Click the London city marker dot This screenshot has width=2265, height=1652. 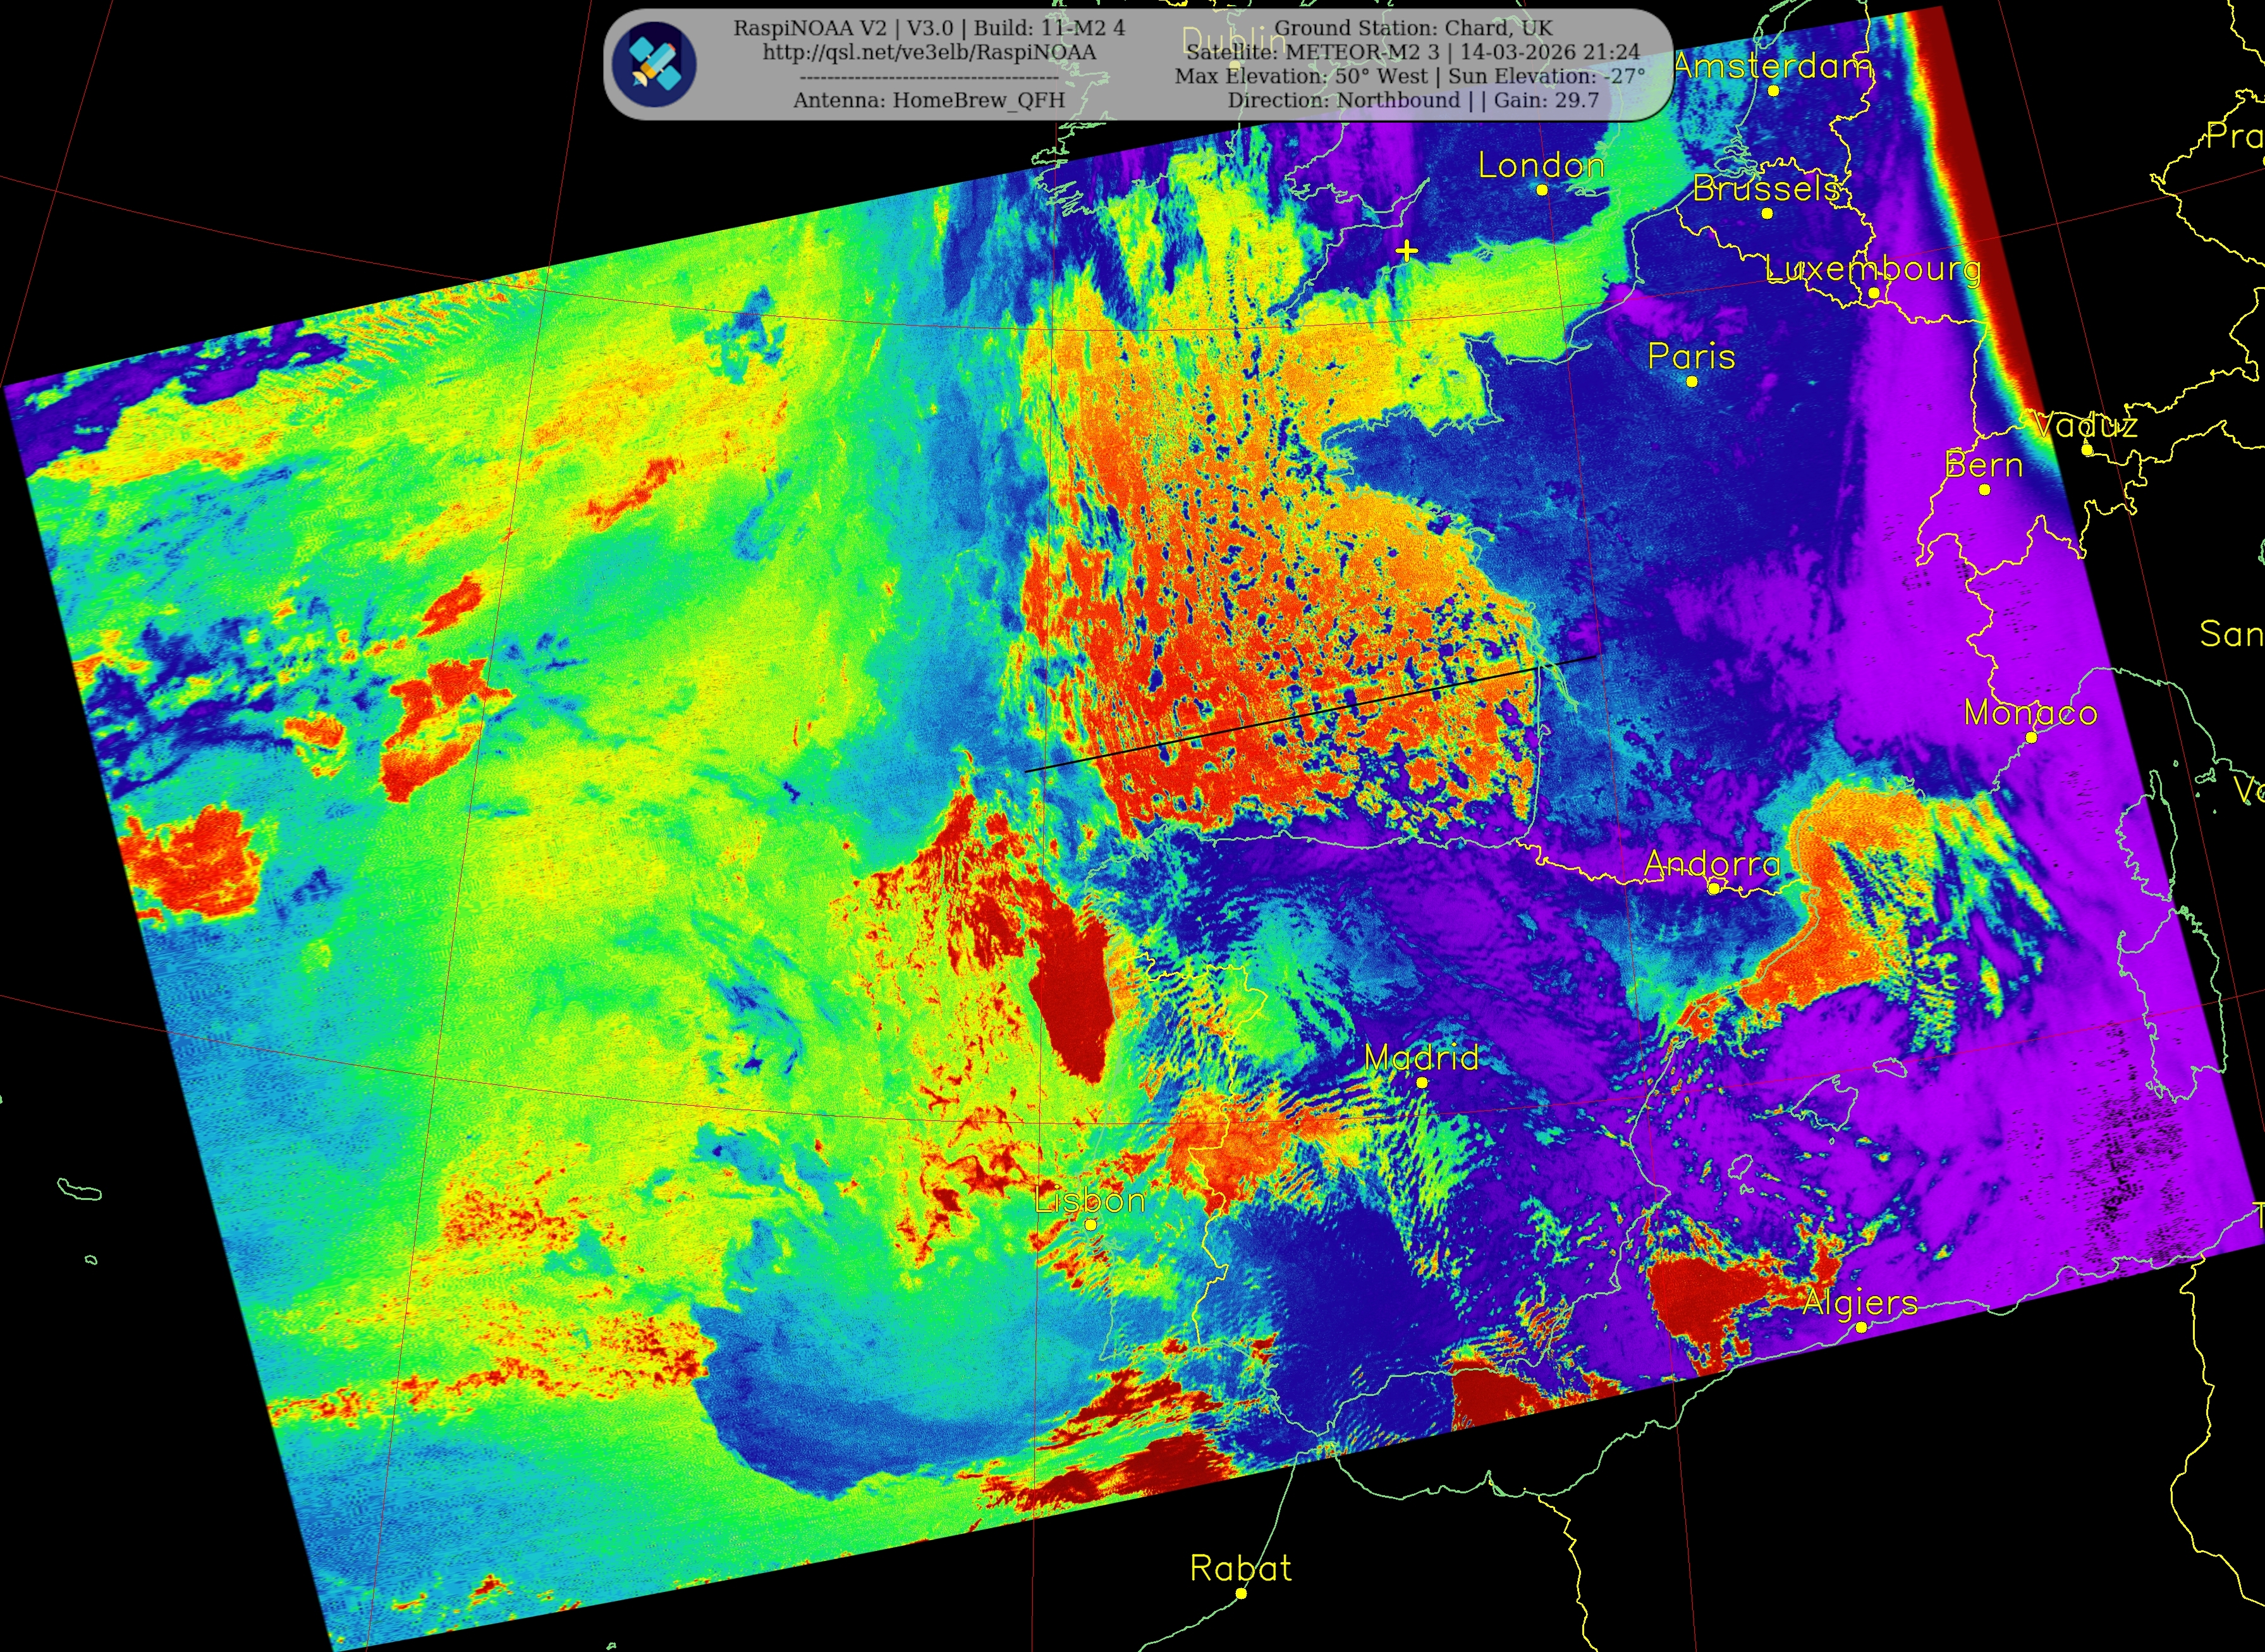(x=1542, y=190)
